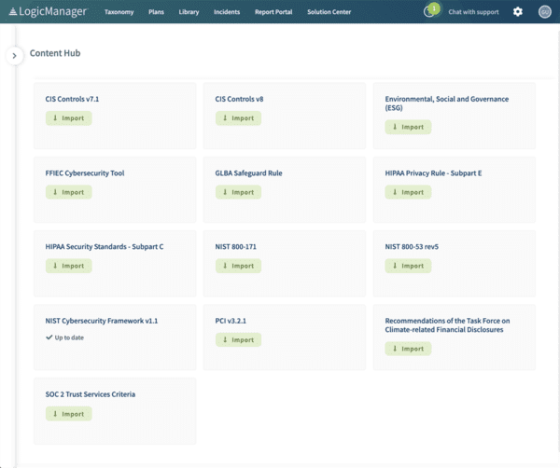This screenshot has width=560, height=468.
Task: Click the Up to date status
Action: pyautogui.click(x=64, y=337)
